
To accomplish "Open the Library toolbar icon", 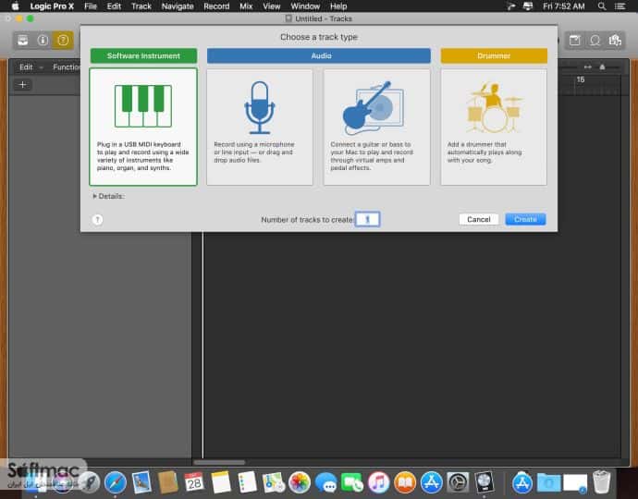I will 23,41.
